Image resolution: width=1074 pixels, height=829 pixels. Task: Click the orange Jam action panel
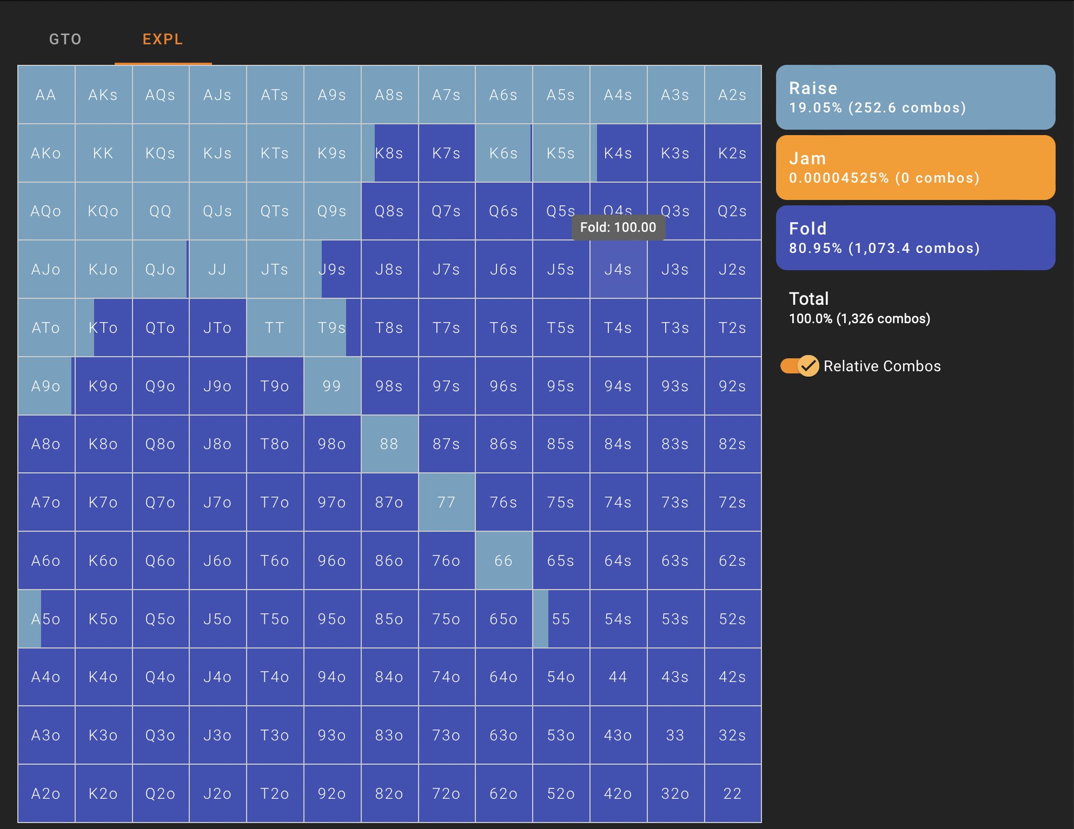[915, 168]
